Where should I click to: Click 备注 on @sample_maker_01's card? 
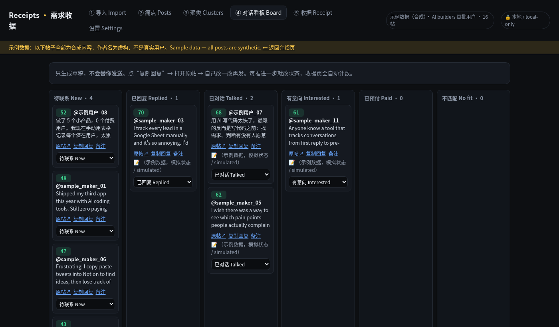point(101,219)
